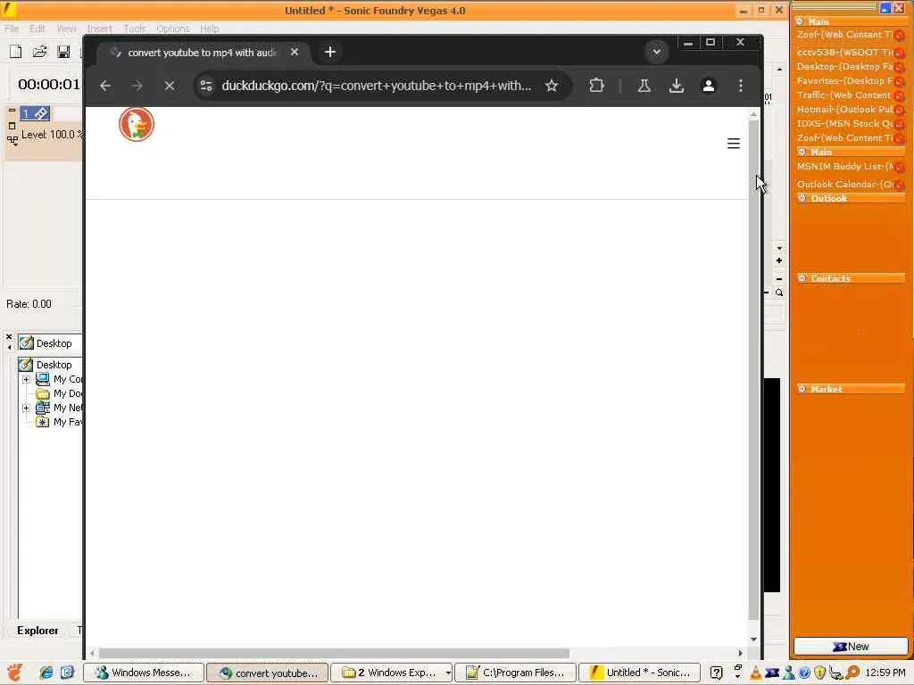The image size is (914, 685).
Task: Select My Favorites item in tree
Action: [60, 422]
